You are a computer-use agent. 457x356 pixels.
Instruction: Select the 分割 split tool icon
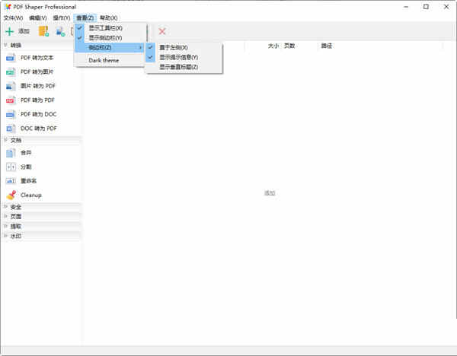(x=11, y=167)
